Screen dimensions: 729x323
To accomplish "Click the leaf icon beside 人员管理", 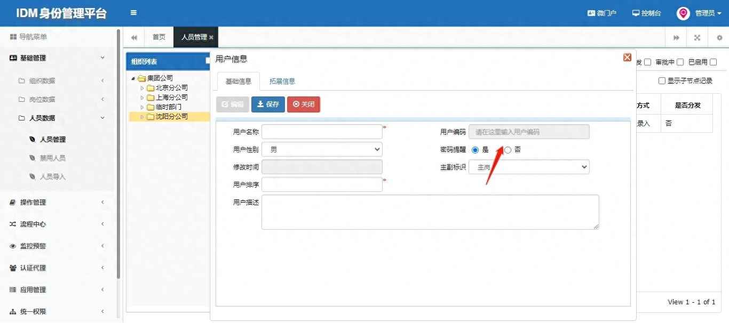I will [33, 140].
